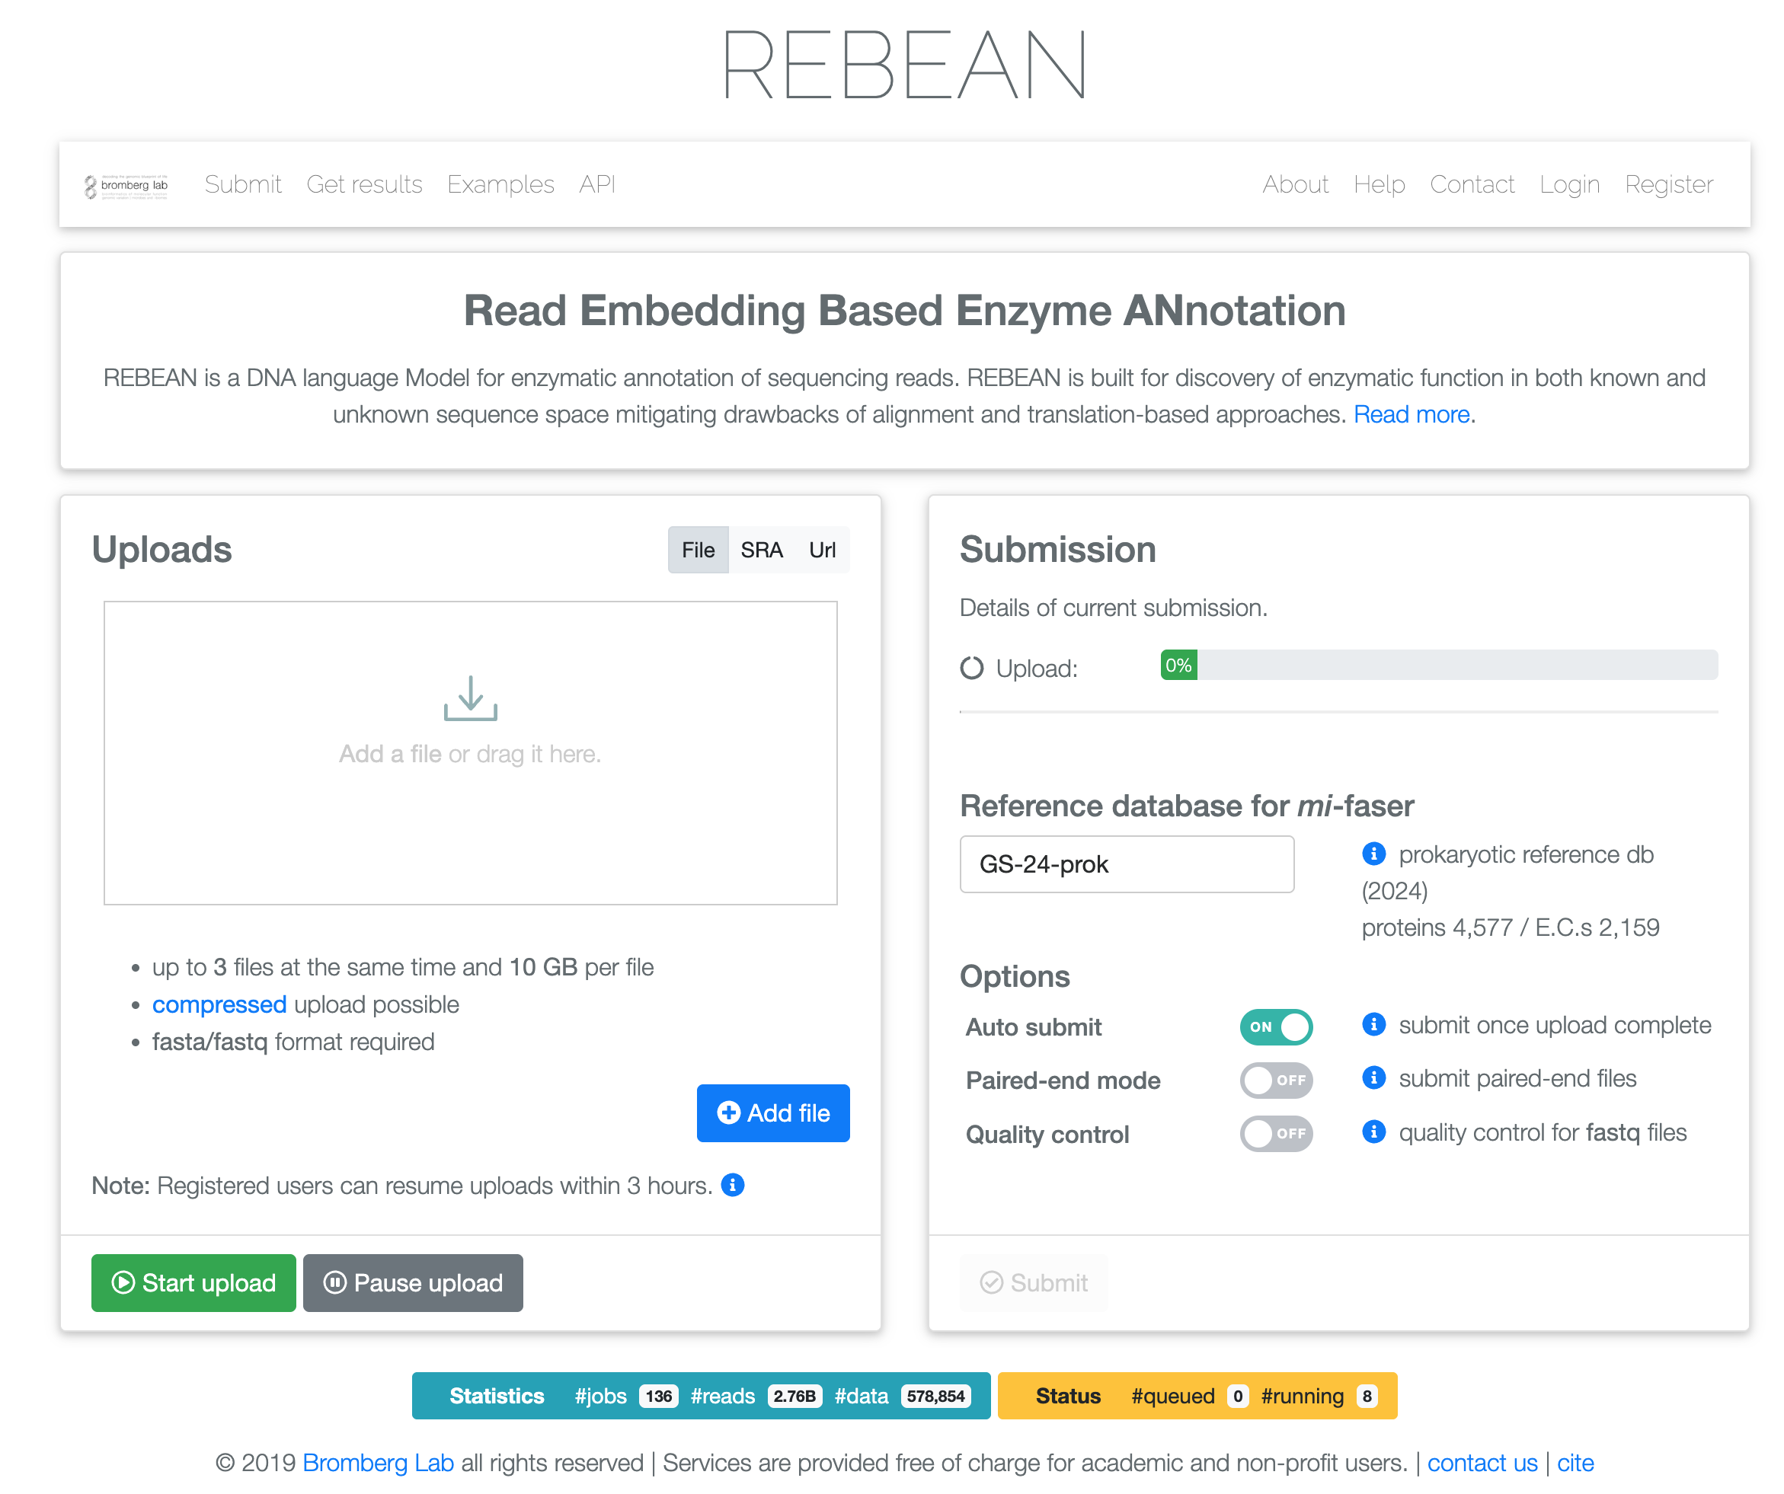1784x1494 pixels.
Task: Click info icon for submit once upload complete
Action: tap(1373, 1024)
